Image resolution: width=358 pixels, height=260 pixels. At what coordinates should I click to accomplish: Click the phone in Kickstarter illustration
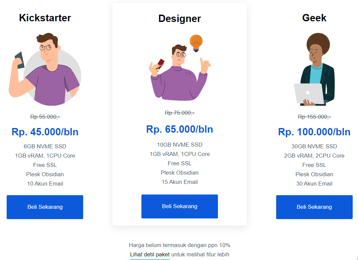[19, 60]
